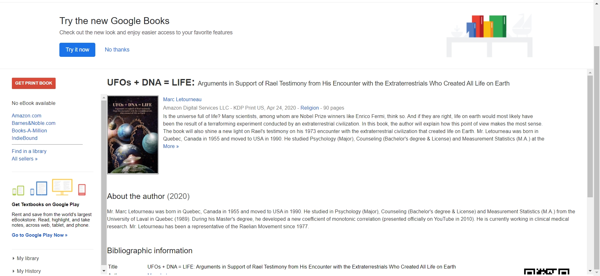Open the Barnes&Noble.com link
The height and width of the screenshot is (276, 600).
pyautogui.click(x=33, y=123)
